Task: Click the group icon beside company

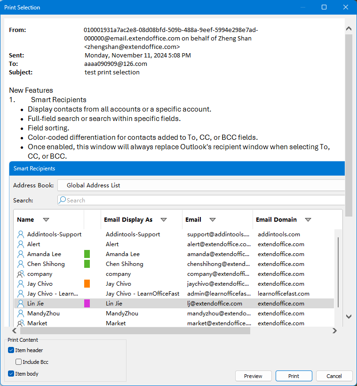Action: (20, 273)
